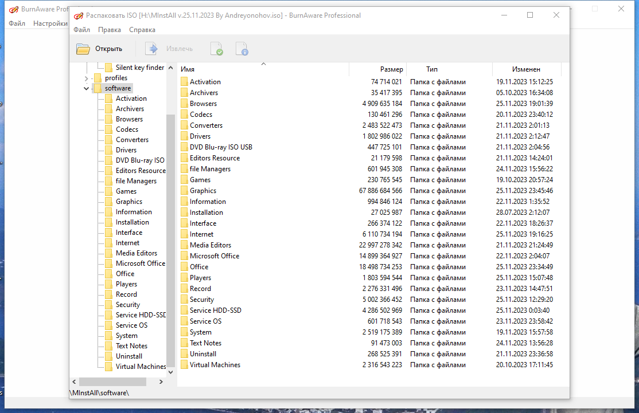Open the Правка menu
This screenshot has height=413, width=639.
[109, 30]
